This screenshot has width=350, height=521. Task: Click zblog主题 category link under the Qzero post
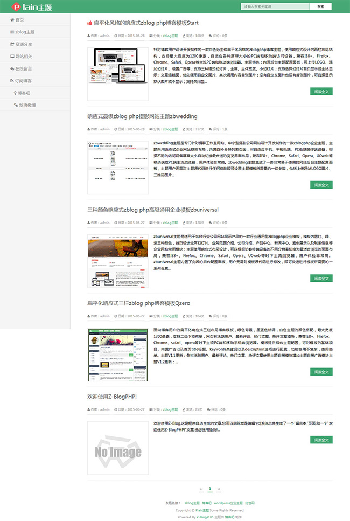click(x=170, y=316)
